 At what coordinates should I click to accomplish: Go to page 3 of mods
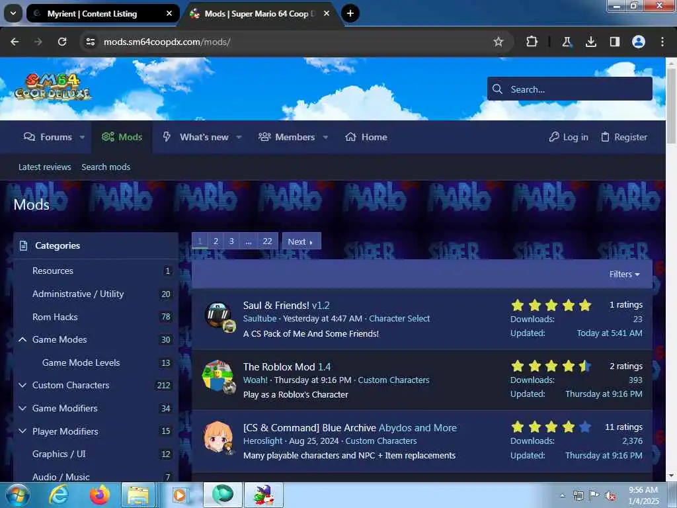(231, 241)
